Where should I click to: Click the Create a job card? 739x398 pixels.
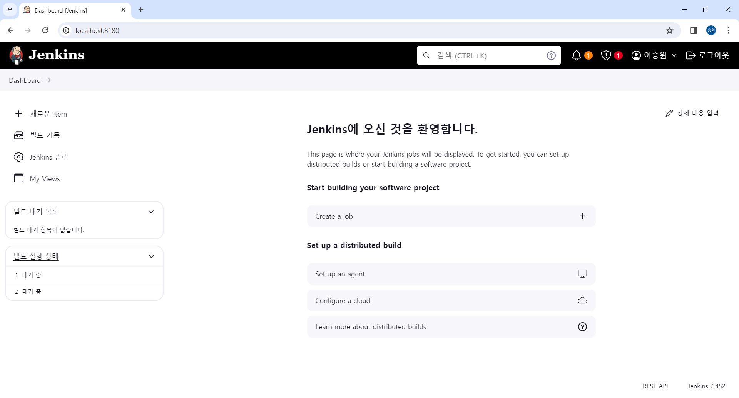coord(451,216)
